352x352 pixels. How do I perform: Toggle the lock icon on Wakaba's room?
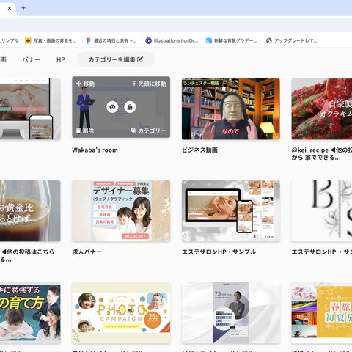coord(130,107)
